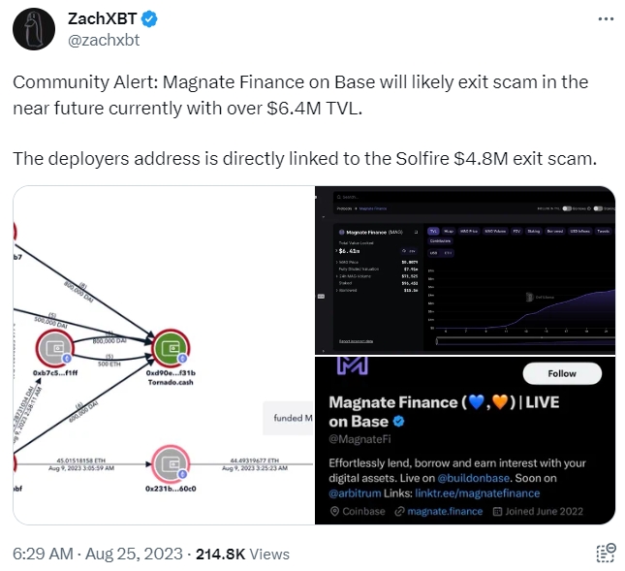Screen dimensions: 625x571
Task: Open the tweet's three-dot more menu
Action: [x=605, y=19]
